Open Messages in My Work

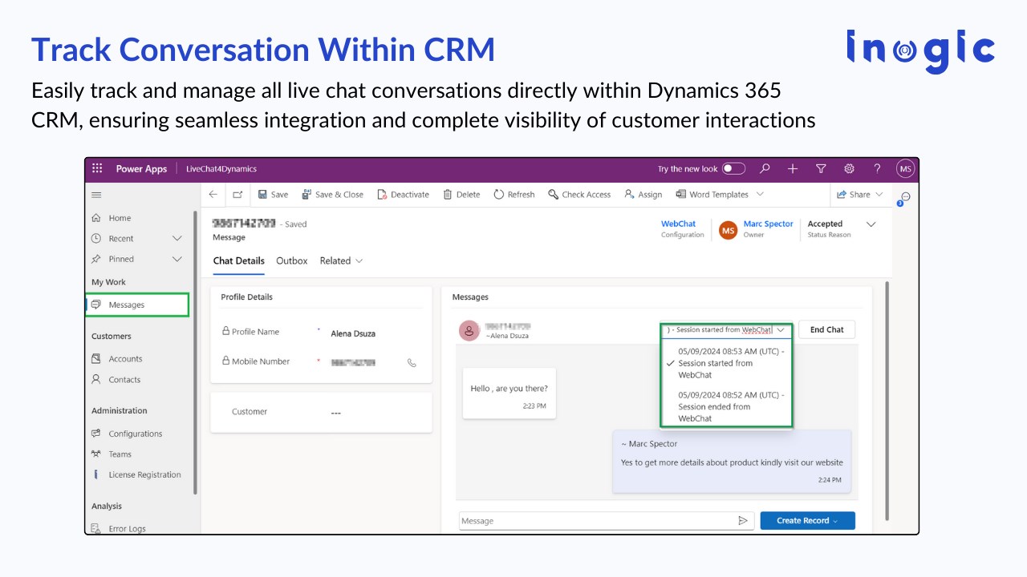136,305
